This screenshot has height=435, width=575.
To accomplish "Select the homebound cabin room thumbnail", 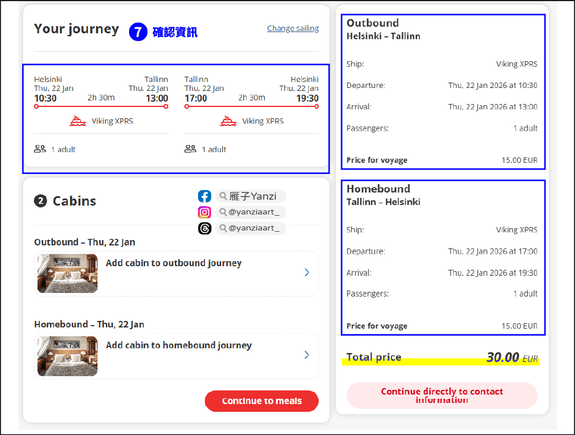I will pyautogui.click(x=67, y=356).
